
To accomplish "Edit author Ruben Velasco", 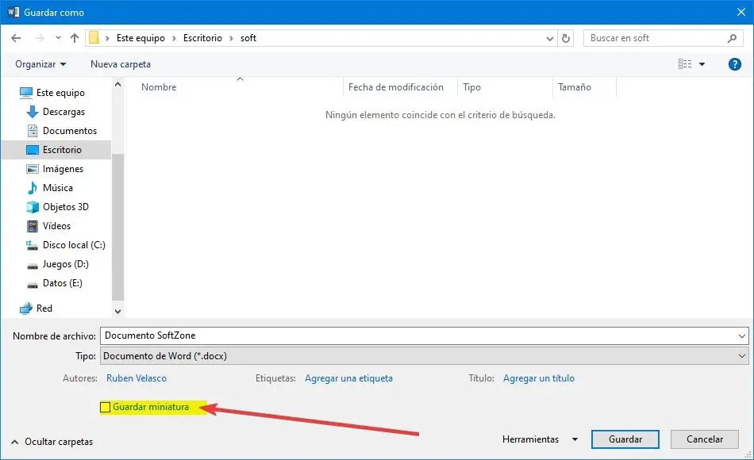I will [137, 378].
